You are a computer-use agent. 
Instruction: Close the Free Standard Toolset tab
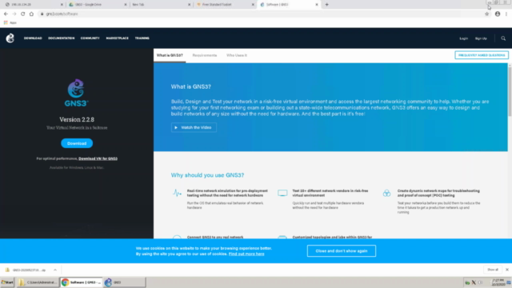253,5
